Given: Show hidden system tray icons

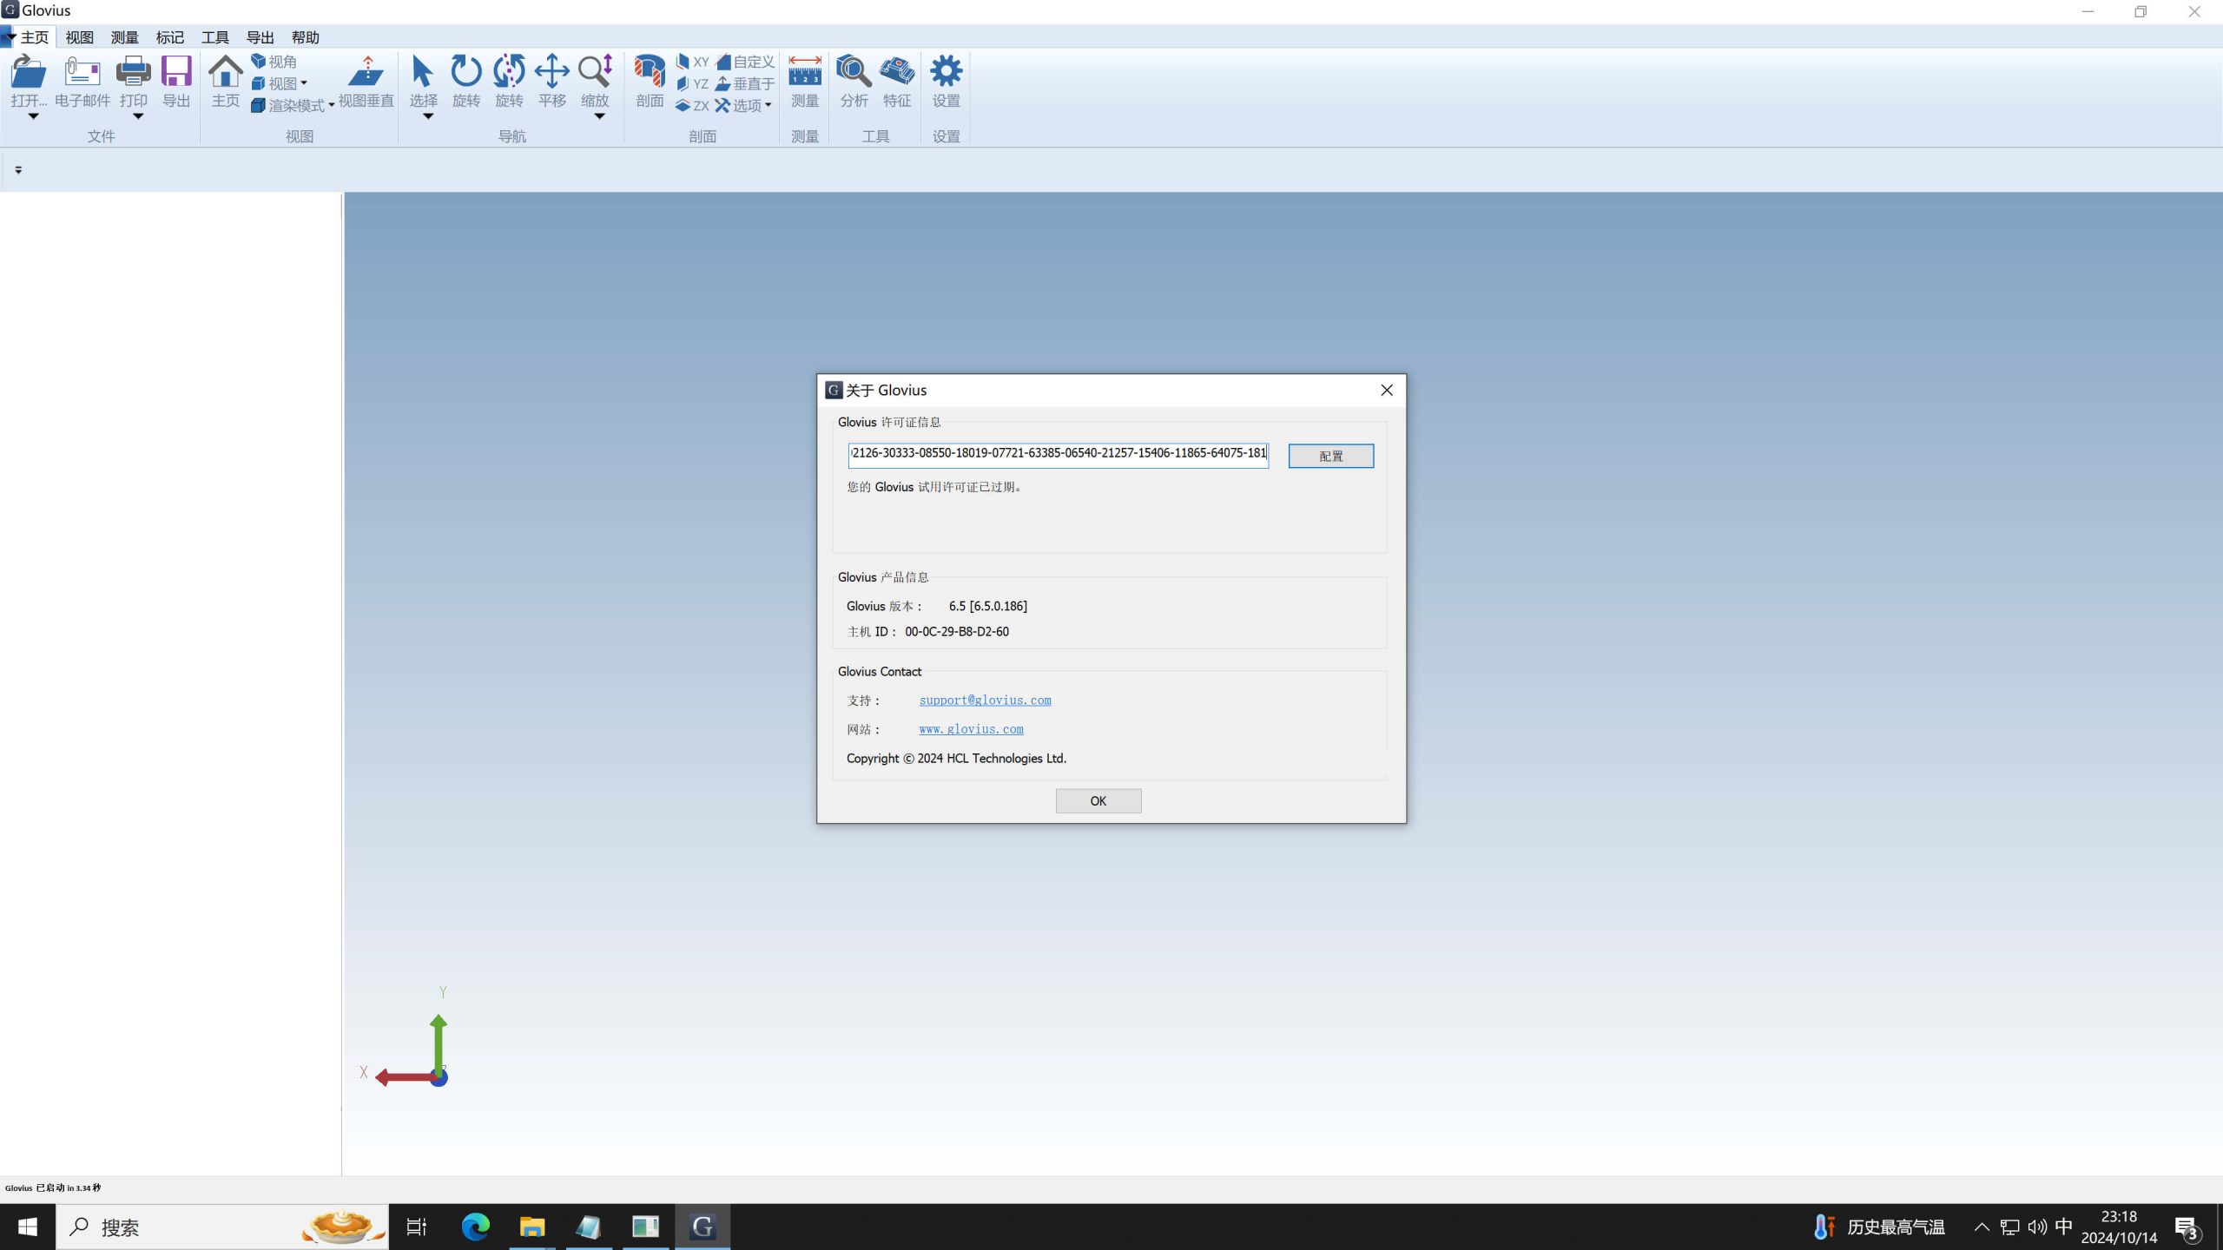Looking at the screenshot, I should point(1982,1227).
